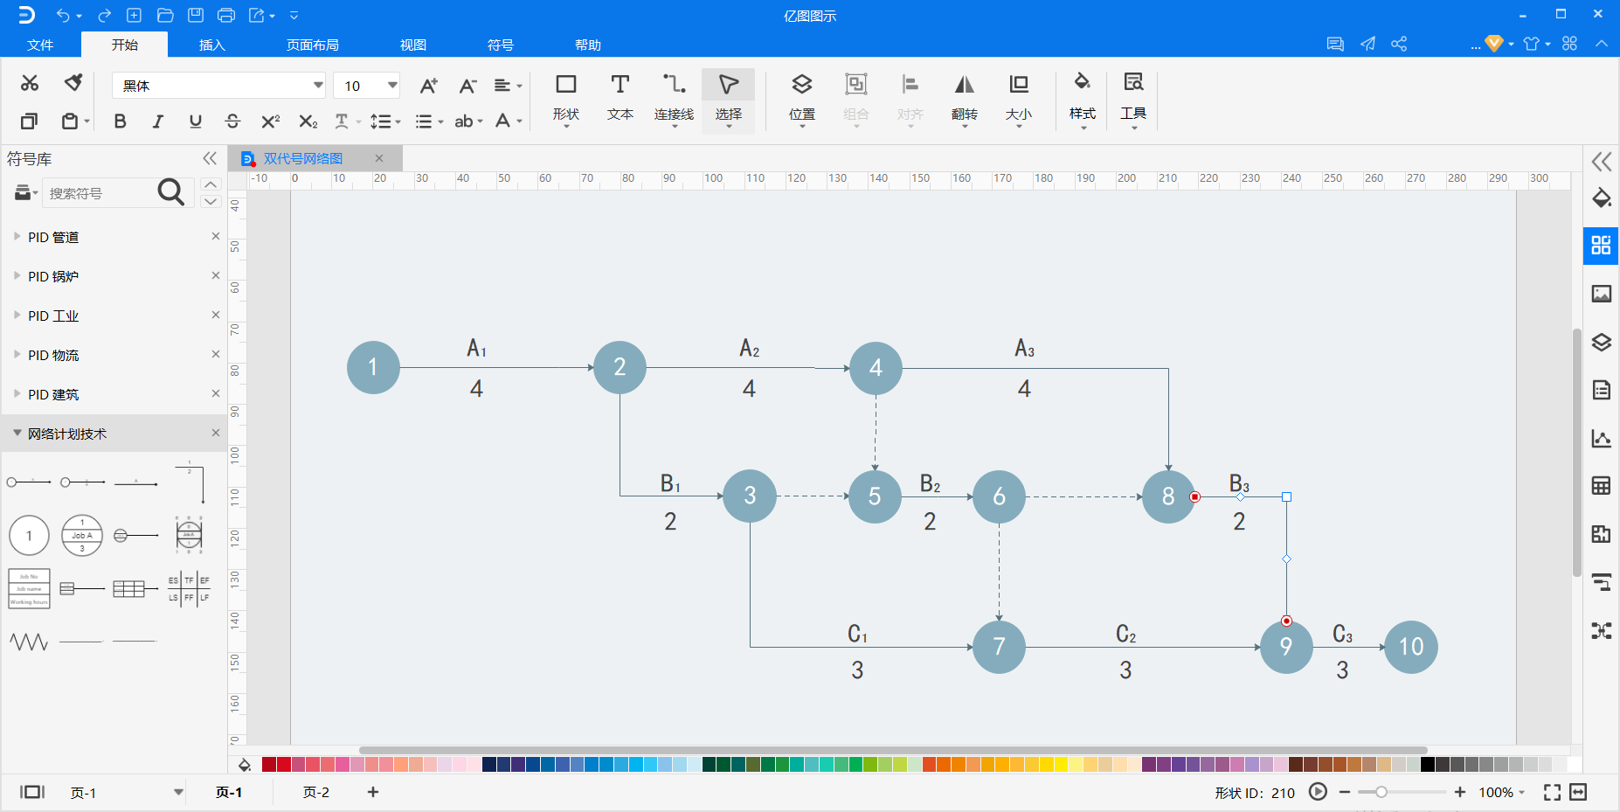Open the 样式 style button

click(1083, 99)
